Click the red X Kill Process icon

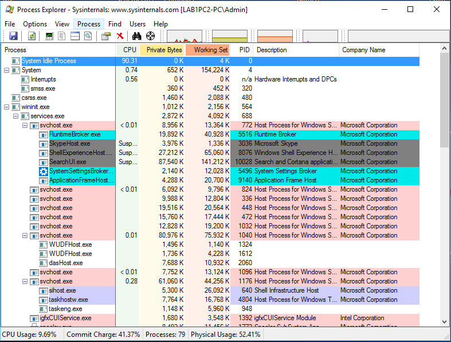tap(120, 36)
